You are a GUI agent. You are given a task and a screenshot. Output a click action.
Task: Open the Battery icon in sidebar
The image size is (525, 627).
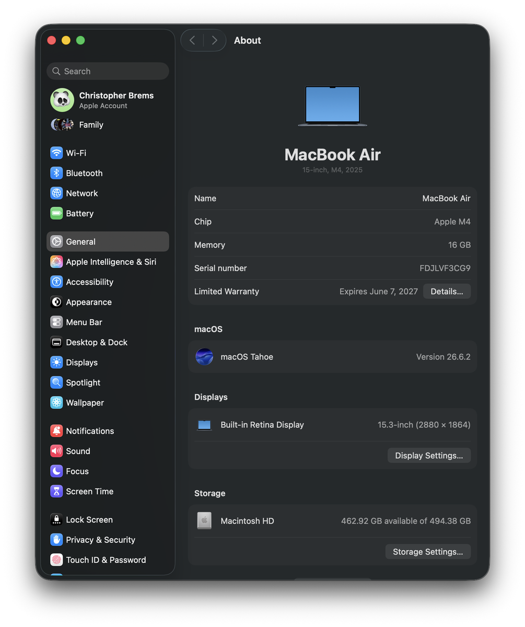tap(56, 213)
